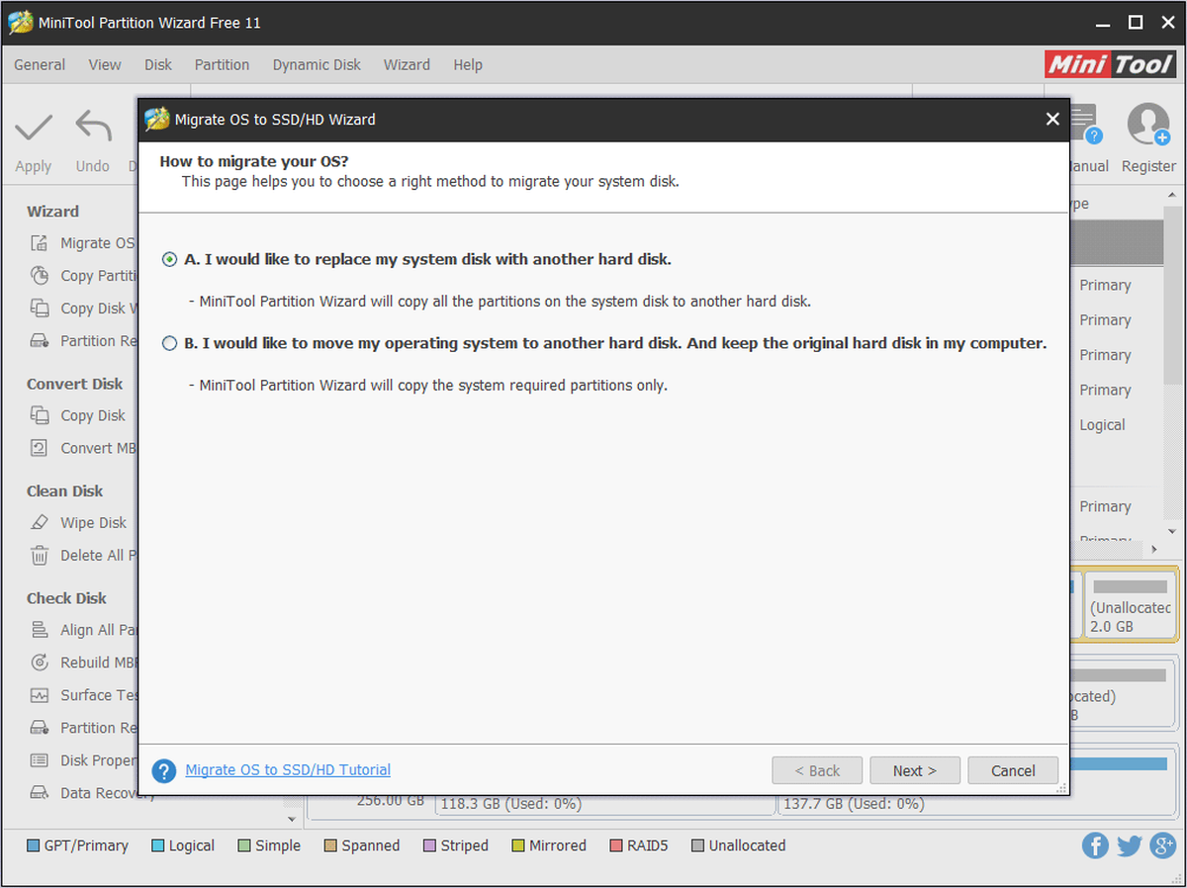Click the Migrate OS wizard sidebar icon
This screenshot has width=1187, height=888.
pos(40,243)
